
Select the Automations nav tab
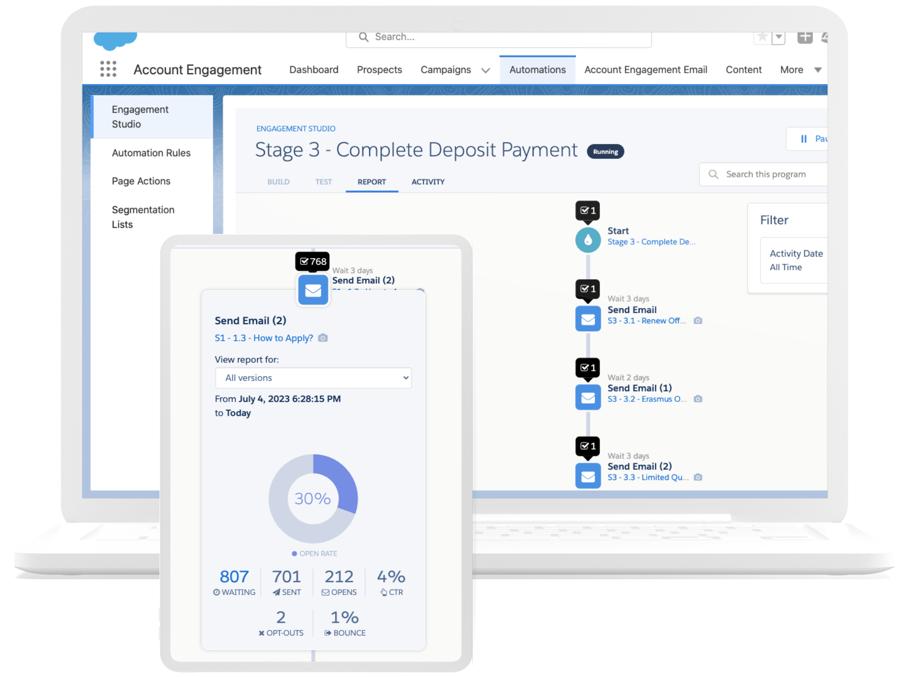point(537,70)
